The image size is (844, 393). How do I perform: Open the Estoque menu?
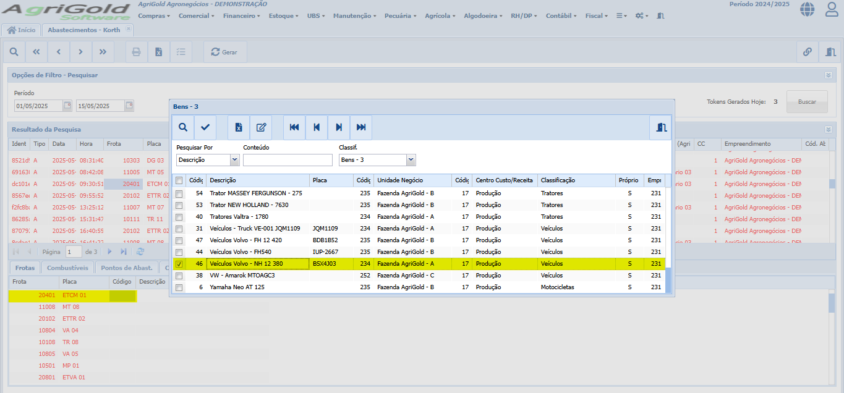coord(285,16)
